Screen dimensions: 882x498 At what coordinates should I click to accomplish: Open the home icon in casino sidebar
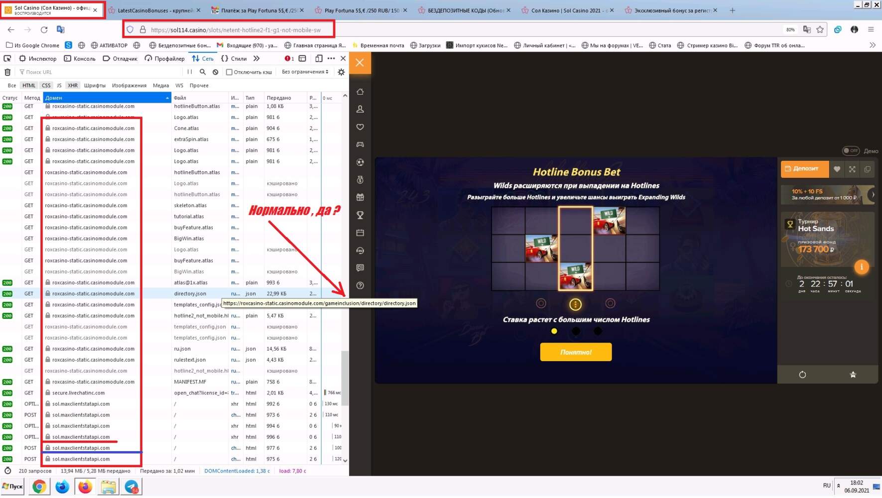360,92
